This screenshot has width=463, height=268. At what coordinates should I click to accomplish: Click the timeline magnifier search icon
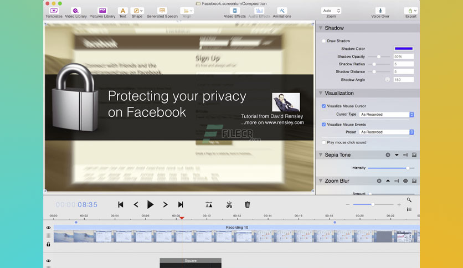[409, 200]
